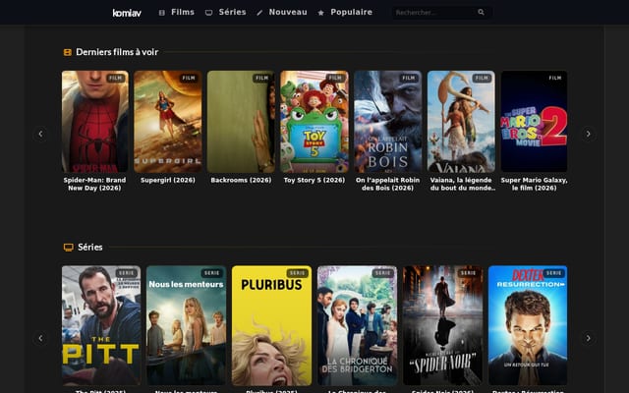The height and width of the screenshot is (393, 629).
Task: Open La Chronique des Bridgerton poster
Action: (357, 325)
